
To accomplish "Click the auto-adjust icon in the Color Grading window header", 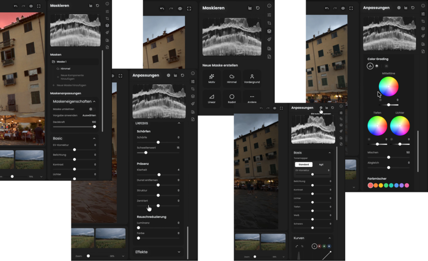I will (399, 8).
